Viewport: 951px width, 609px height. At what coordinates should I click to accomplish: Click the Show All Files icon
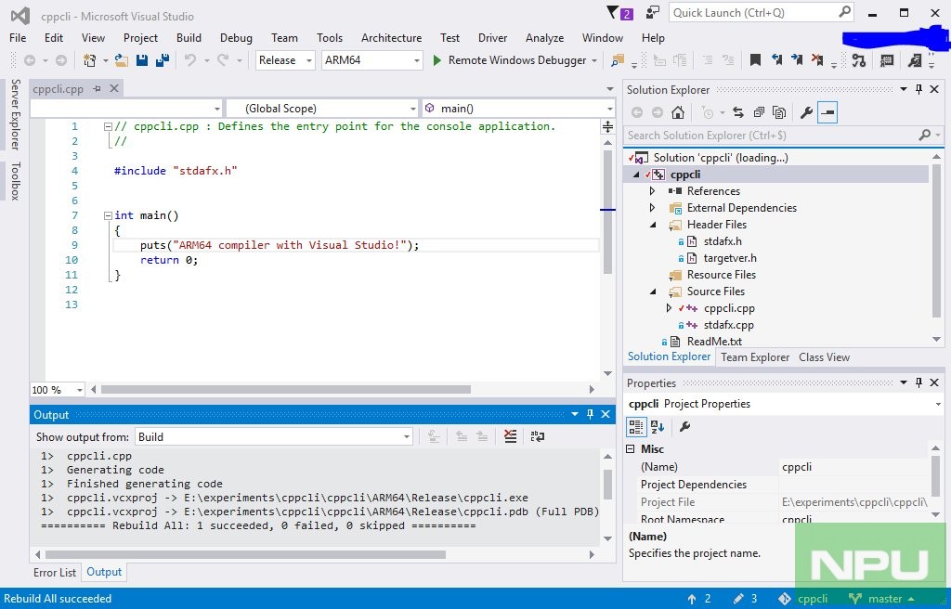779,113
